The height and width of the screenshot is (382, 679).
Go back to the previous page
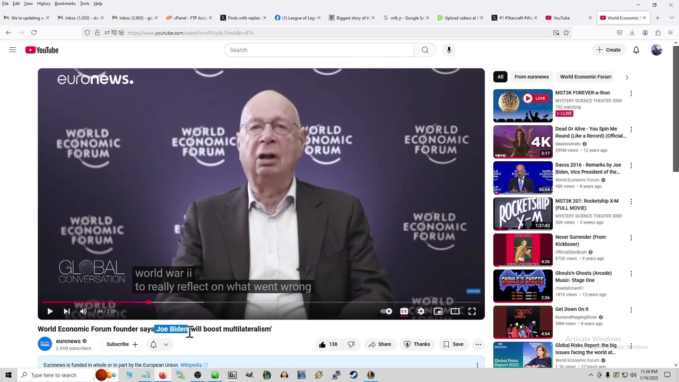click(x=8, y=33)
